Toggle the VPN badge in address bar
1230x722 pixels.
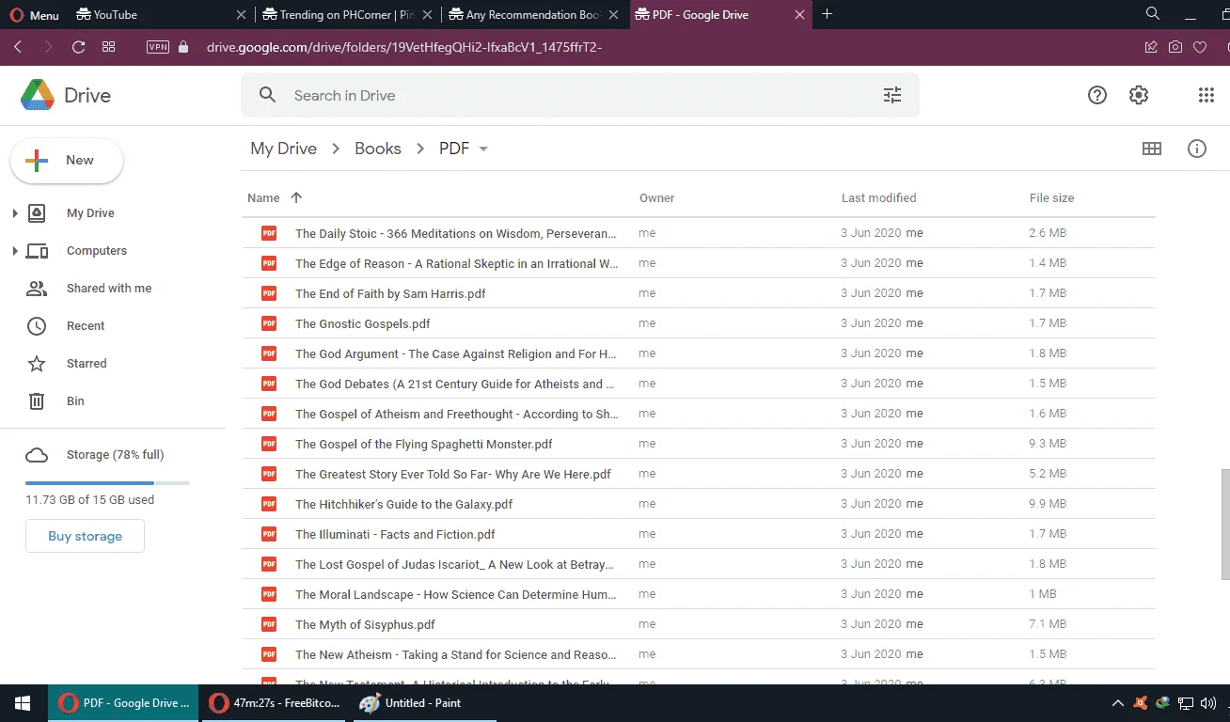pyautogui.click(x=158, y=47)
